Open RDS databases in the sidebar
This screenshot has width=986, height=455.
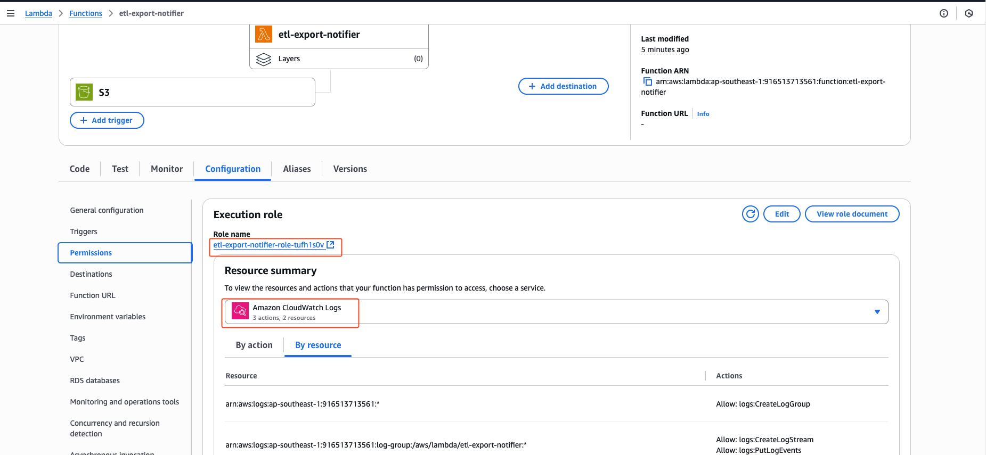pos(95,380)
